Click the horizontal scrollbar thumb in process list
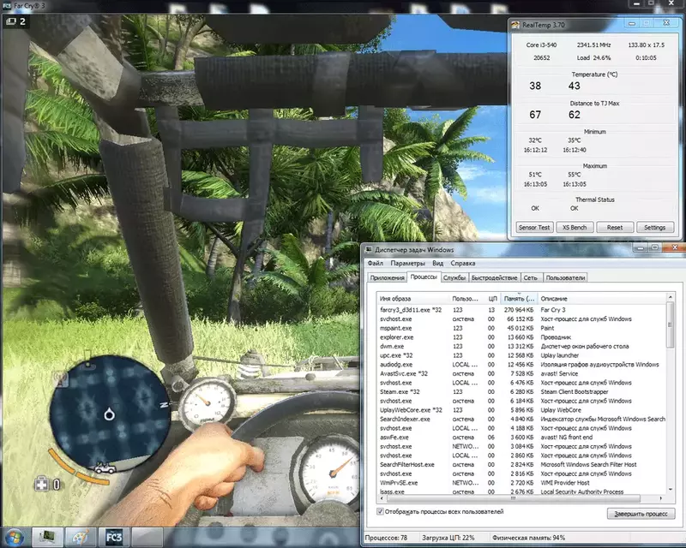 tap(512, 498)
